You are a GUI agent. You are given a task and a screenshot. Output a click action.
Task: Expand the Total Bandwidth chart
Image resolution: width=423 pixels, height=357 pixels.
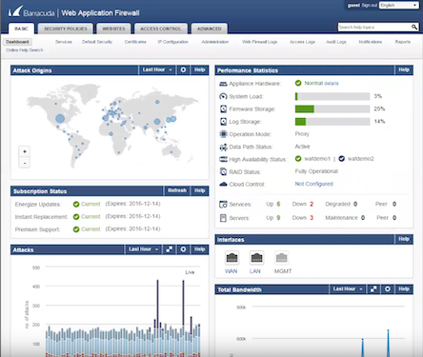pos(373,289)
